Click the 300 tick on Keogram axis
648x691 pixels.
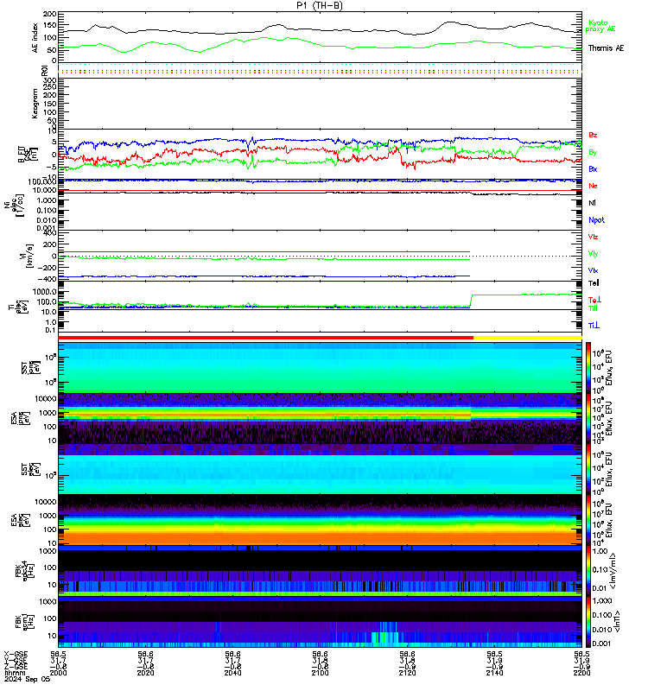[50, 80]
